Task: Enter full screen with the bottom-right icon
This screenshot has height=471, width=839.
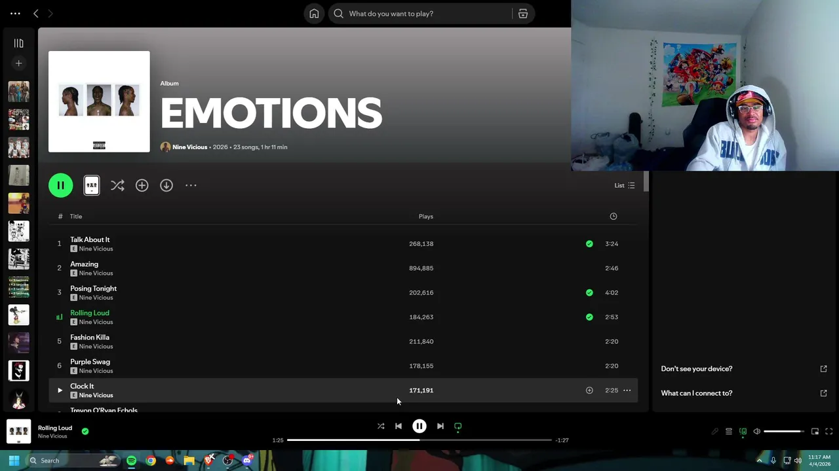Action: pyautogui.click(x=829, y=432)
